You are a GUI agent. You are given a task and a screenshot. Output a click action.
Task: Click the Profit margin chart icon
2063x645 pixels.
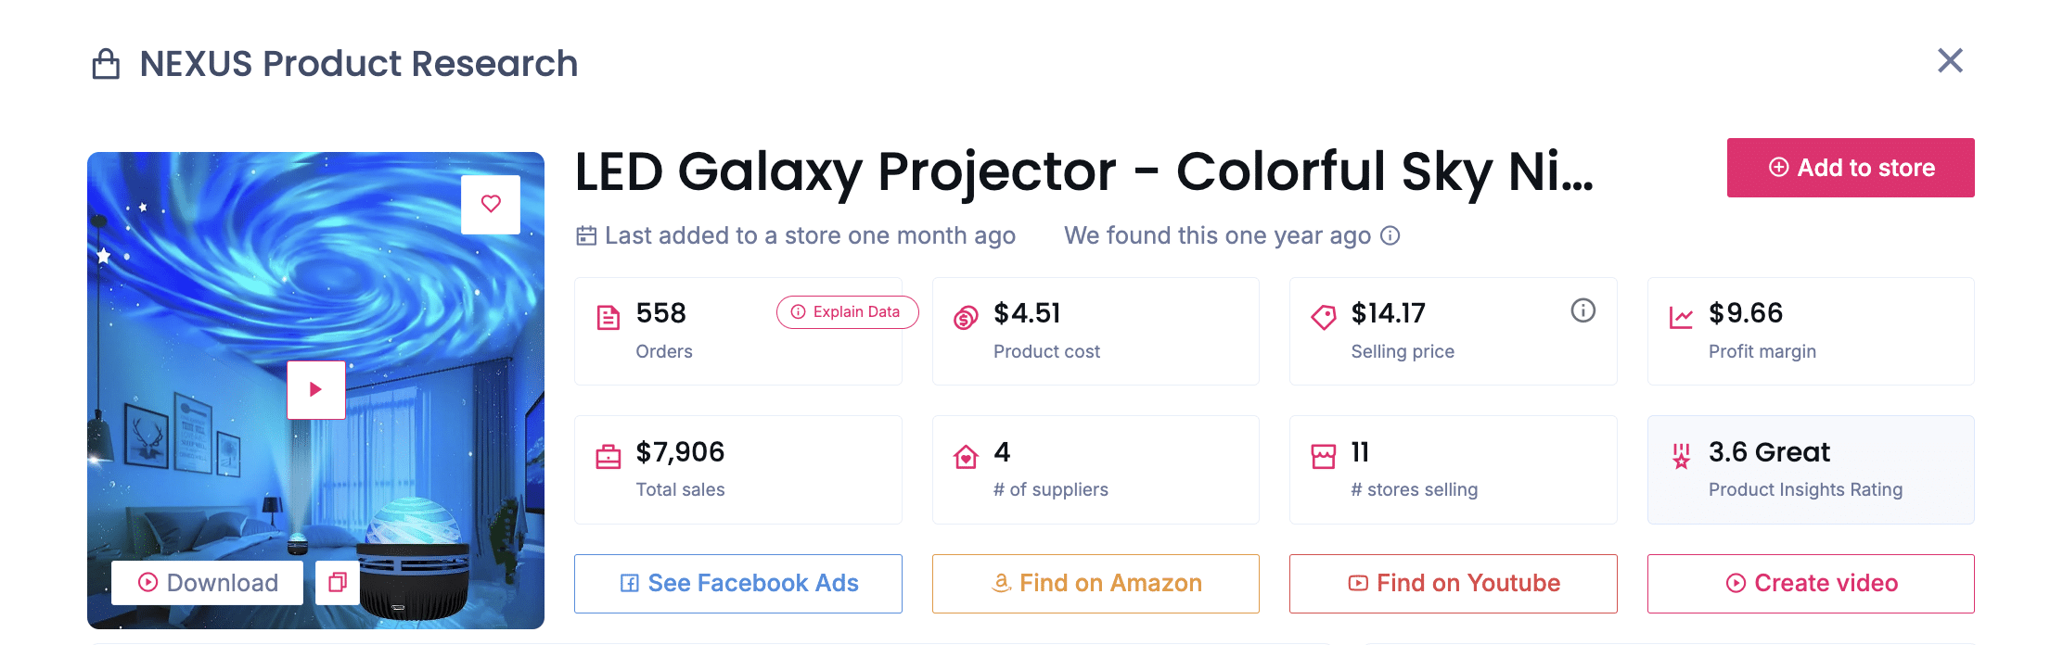click(1681, 315)
